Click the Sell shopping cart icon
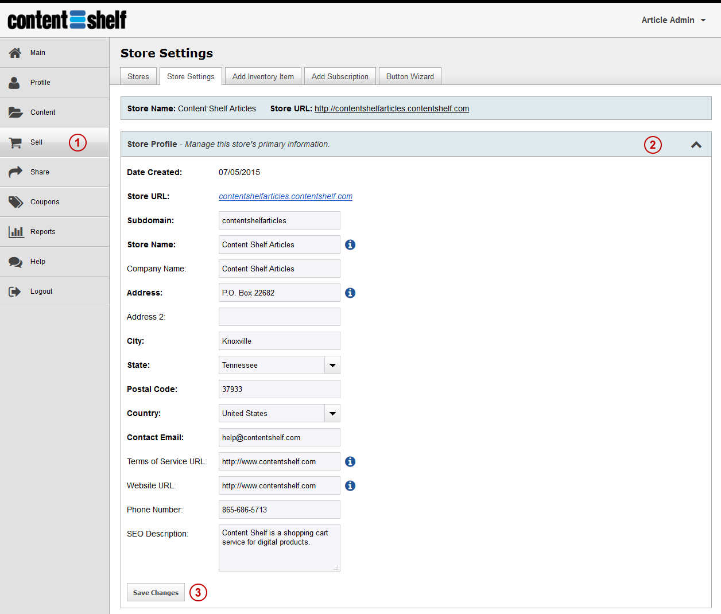This screenshot has height=614, width=721. coord(15,142)
